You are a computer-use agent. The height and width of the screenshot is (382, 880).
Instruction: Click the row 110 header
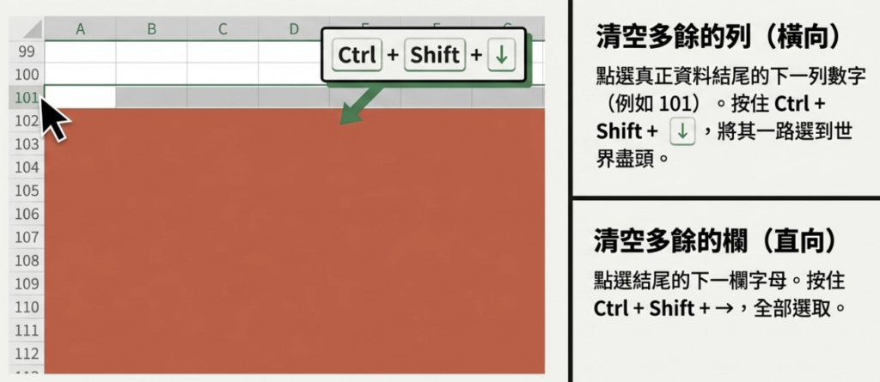(x=27, y=306)
